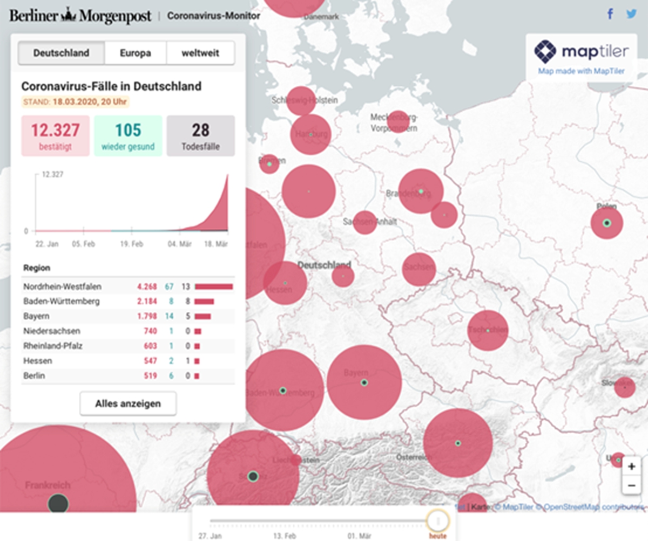Select the Bayern case bubble on map
Screen dimensions: 648x541
364,382
